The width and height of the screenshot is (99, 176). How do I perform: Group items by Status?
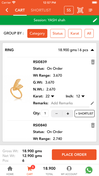58,33
